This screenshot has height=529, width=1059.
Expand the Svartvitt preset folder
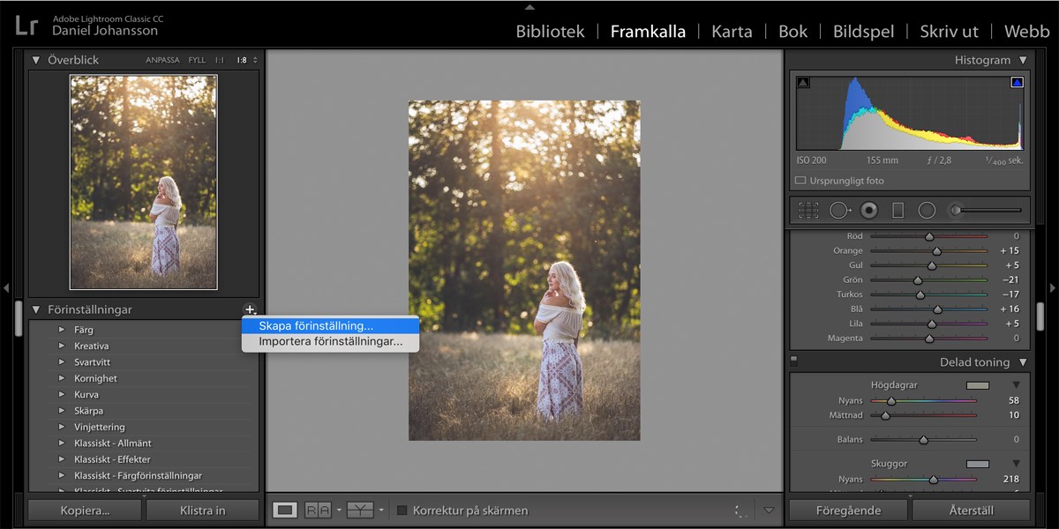point(62,362)
